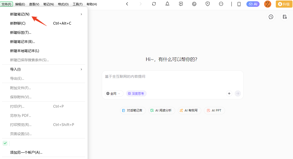Open the more options ellipsis bubble icon
293x159 pixels.
coord(221,4)
